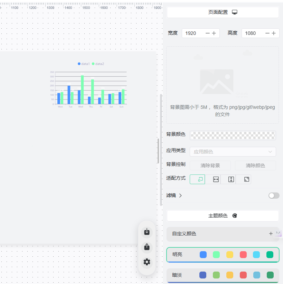Increase 宽度 value with plus button
Screen dimensions: 283x284
tap(214, 33)
